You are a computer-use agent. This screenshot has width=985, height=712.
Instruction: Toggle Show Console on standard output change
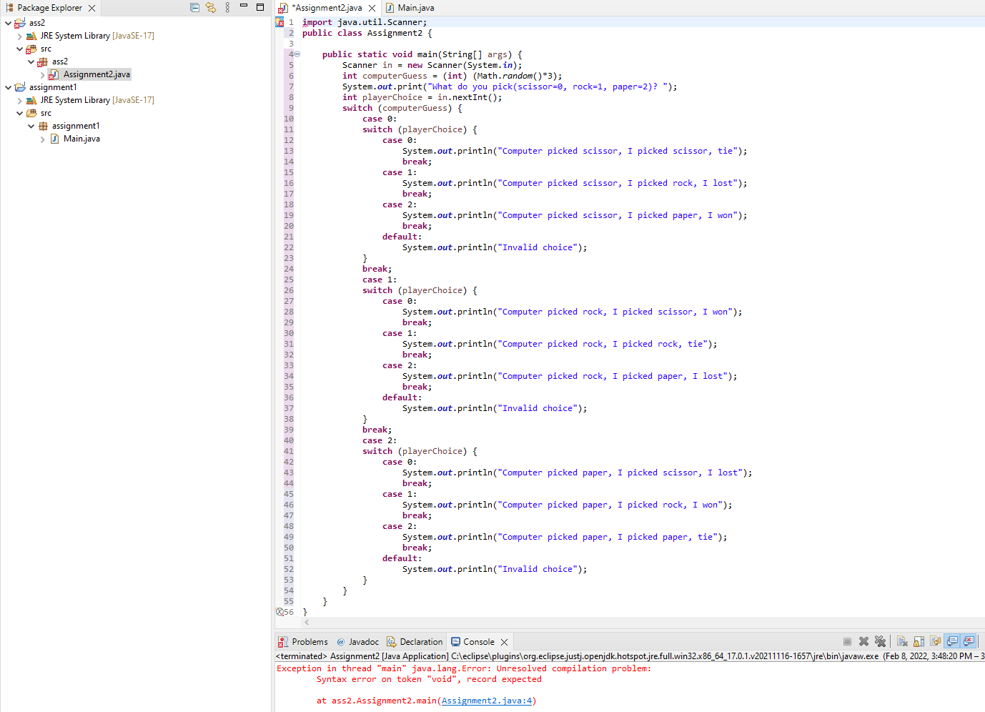952,641
